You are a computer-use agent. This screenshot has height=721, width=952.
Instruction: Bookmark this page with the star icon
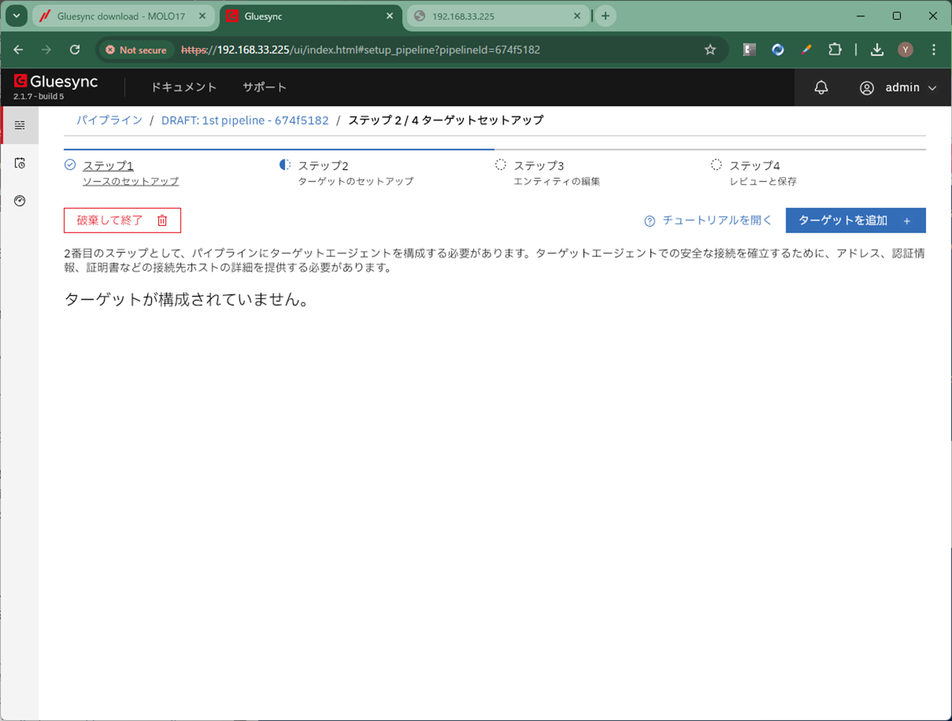[710, 50]
